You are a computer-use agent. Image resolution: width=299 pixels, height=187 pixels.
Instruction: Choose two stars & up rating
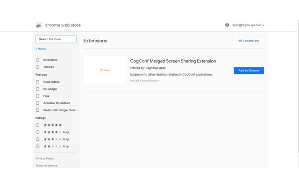point(37,146)
